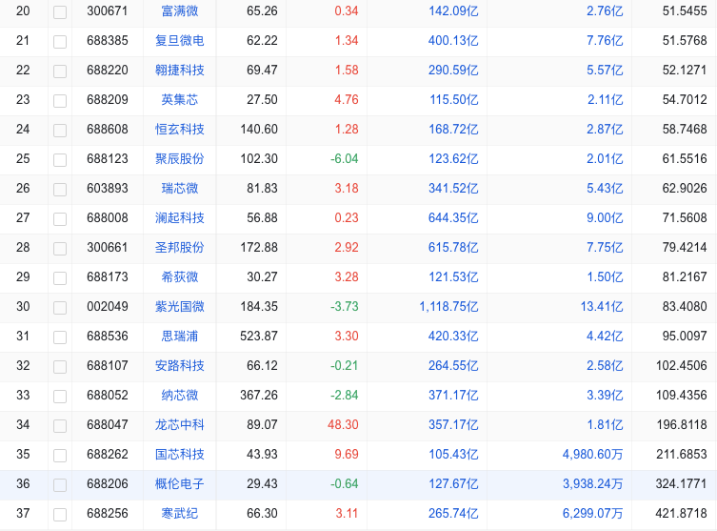The width and height of the screenshot is (717, 531).
Task: Select stock code 688047
Action: coord(108,424)
